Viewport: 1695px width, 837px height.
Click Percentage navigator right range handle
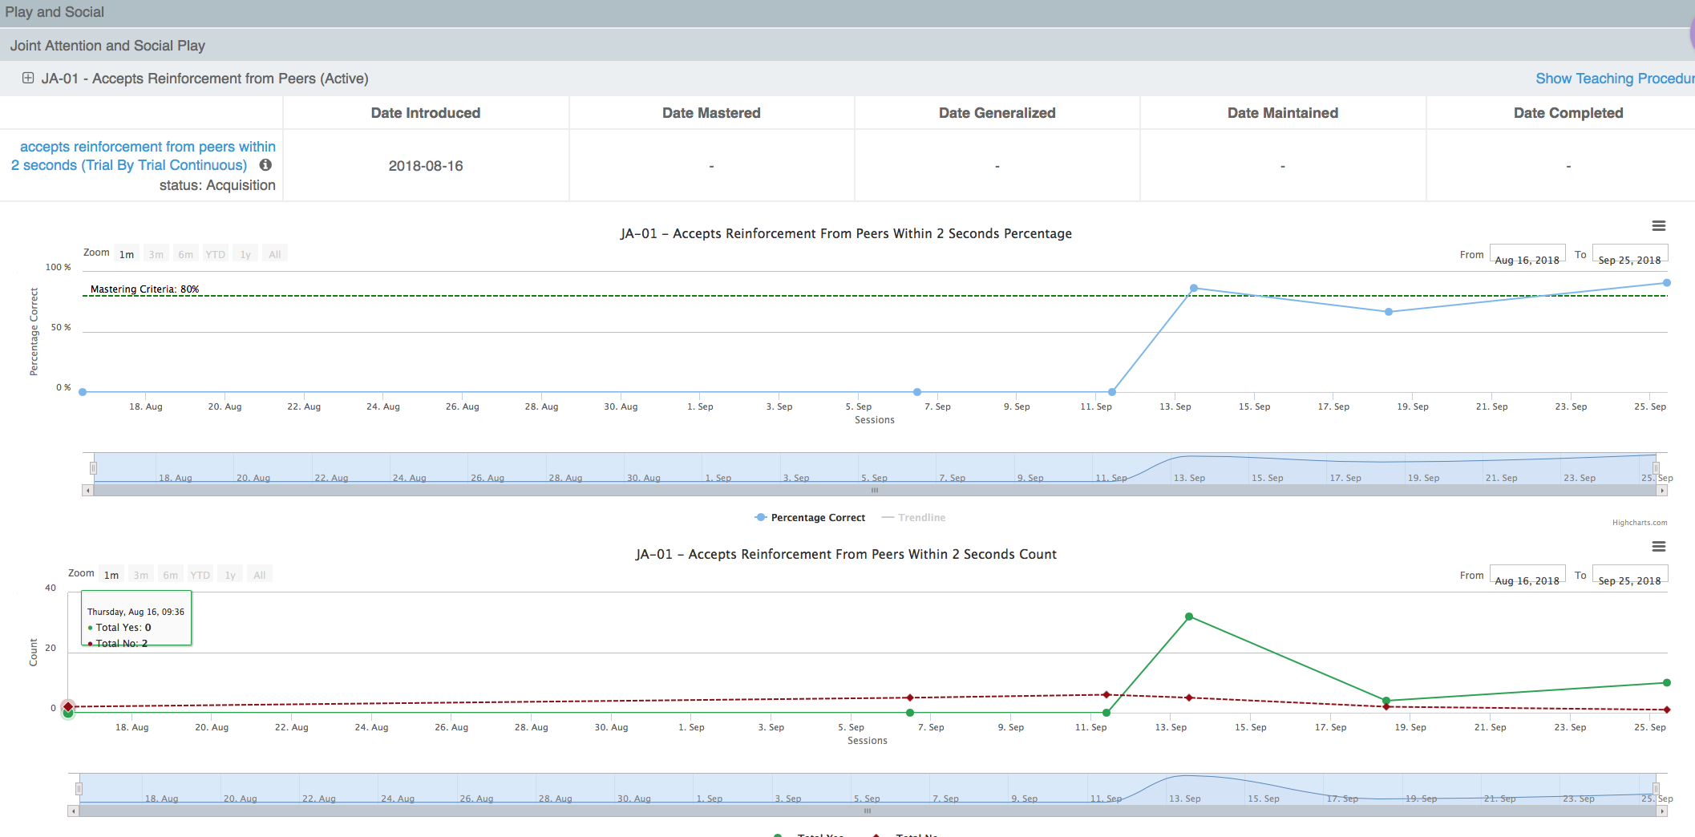click(1657, 467)
